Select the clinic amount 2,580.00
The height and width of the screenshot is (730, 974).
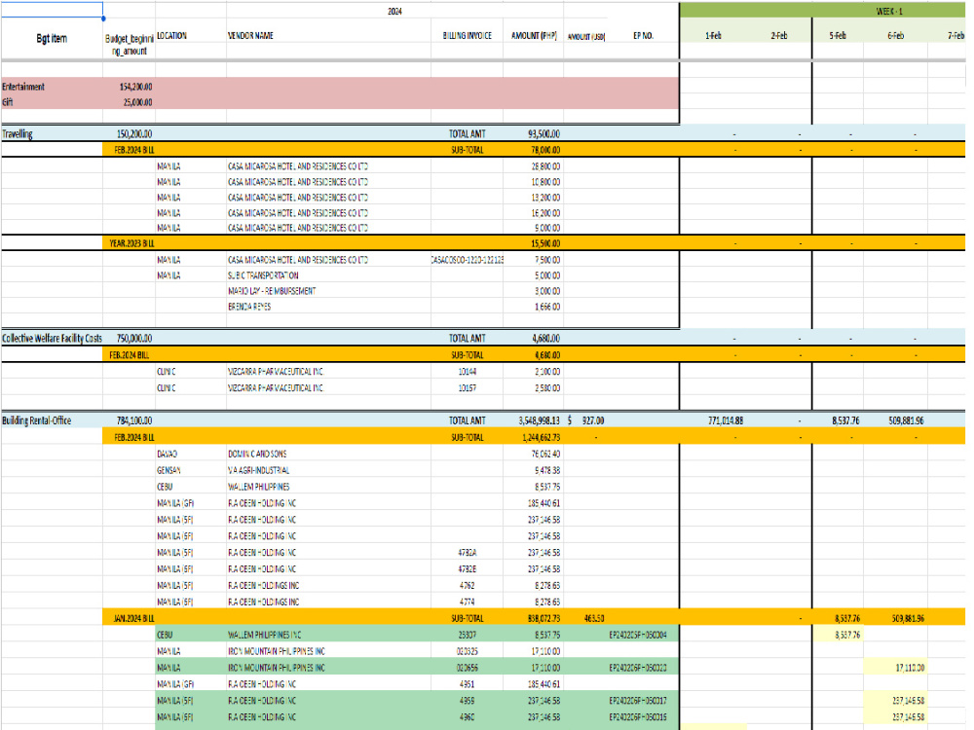(x=547, y=388)
